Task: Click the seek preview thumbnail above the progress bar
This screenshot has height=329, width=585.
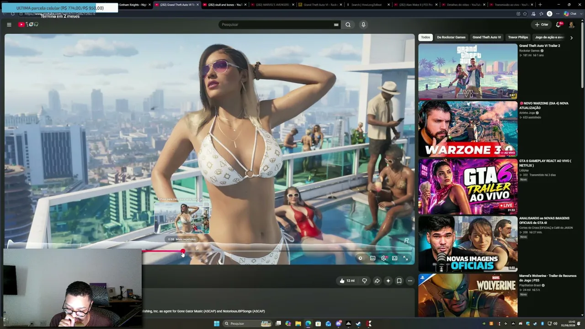Action: coord(182,218)
